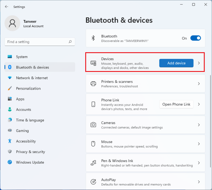Viewport: 212px width, 190px height.
Task: Click the Privacy shield icon
Action: click(x=10, y=151)
